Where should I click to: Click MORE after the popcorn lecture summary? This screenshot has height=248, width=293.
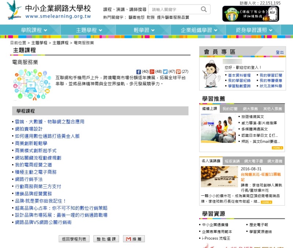[x=266, y=202]
